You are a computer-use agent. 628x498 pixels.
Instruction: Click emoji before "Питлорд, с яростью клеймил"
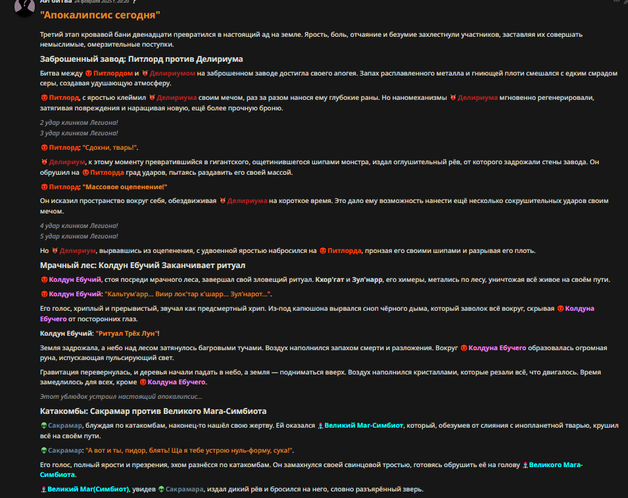coord(45,98)
